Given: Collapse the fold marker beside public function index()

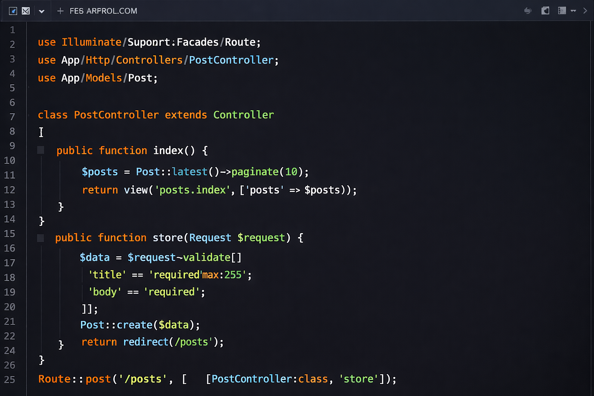Looking at the screenshot, I should [x=41, y=150].
